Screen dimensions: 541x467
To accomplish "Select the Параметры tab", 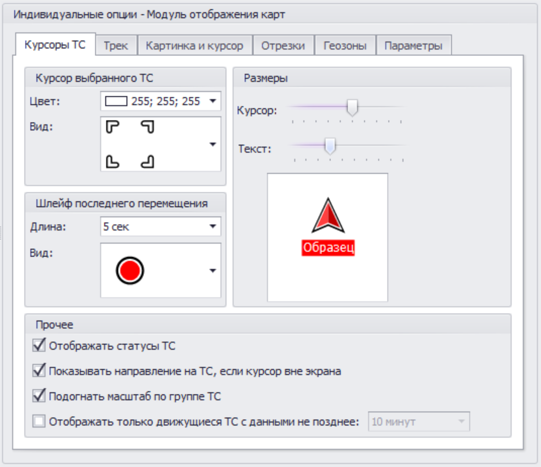I will (x=414, y=46).
